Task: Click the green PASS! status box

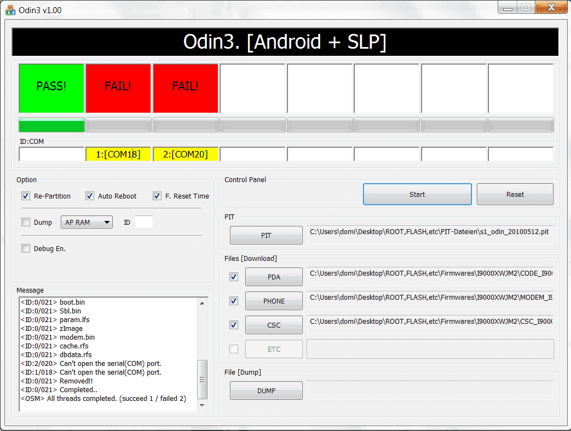Action: pyautogui.click(x=51, y=89)
